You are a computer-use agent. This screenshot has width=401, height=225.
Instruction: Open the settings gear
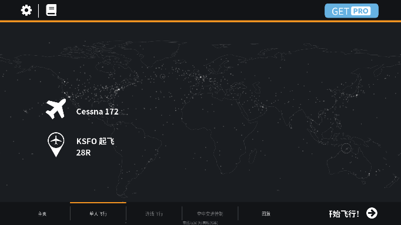point(26,11)
